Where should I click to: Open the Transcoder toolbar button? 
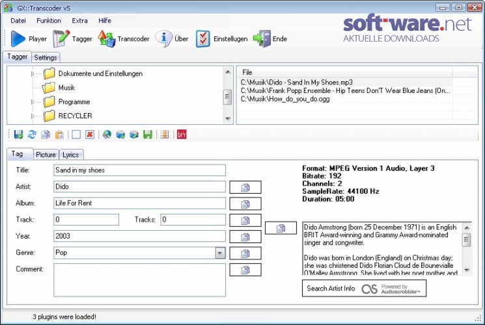tap(124, 39)
